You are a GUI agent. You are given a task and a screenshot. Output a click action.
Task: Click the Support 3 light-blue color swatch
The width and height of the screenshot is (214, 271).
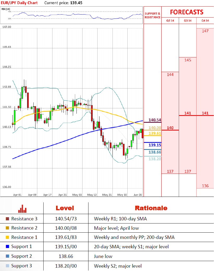pyautogui.click(x=7, y=266)
